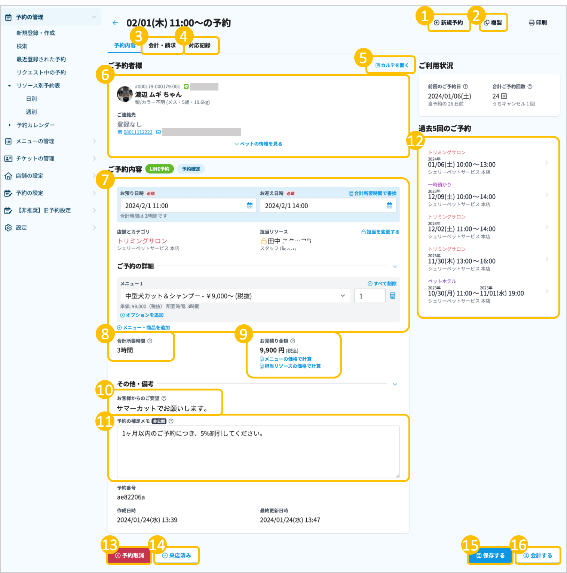Switch to the 会計・請求 tab
Image resolution: width=567 pixels, height=573 pixels.
coord(162,46)
